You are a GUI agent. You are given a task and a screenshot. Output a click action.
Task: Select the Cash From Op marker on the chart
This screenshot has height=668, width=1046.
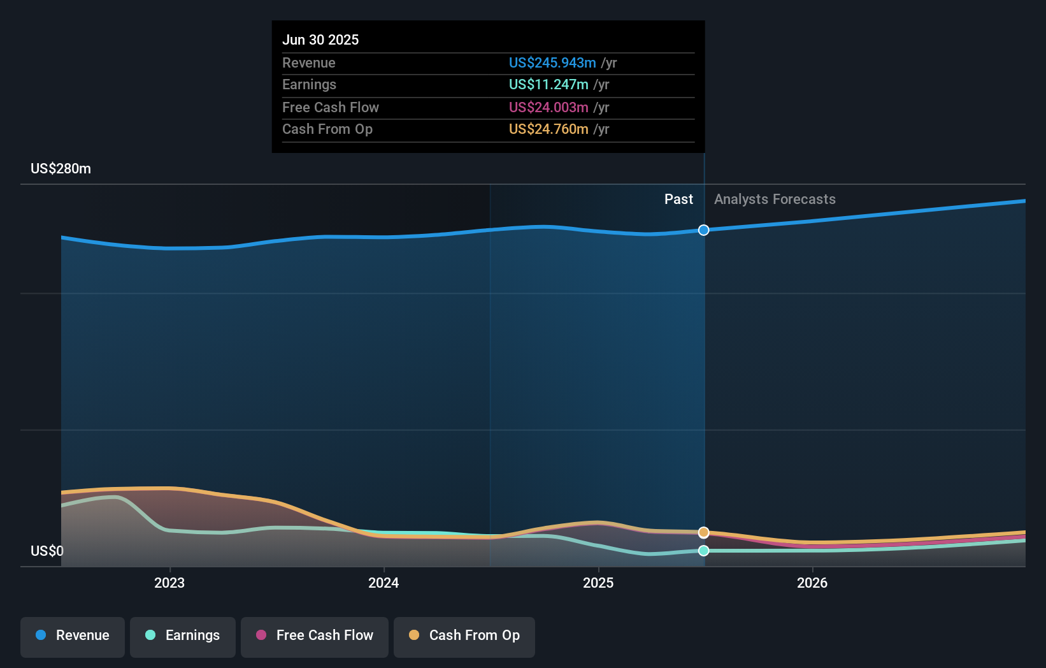[x=703, y=532]
